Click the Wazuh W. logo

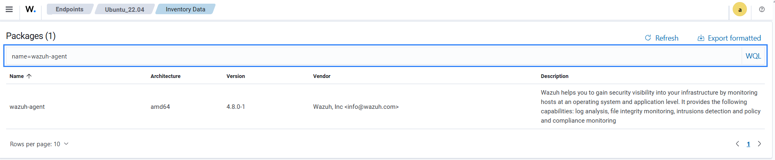click(31, 9)
